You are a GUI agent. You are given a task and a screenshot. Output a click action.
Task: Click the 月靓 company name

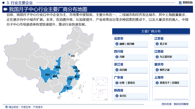[122, 57]
